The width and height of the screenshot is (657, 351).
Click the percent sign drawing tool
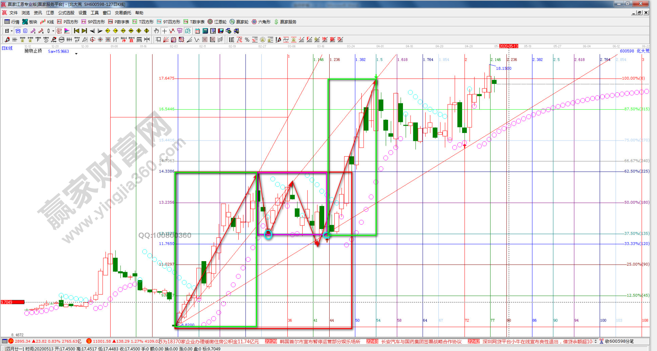coord(247,40)
